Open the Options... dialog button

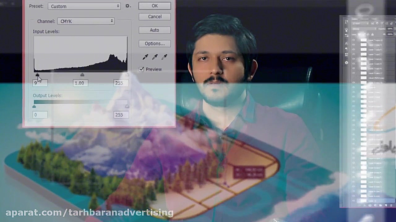pyautogui.click(x=154, y=44)
